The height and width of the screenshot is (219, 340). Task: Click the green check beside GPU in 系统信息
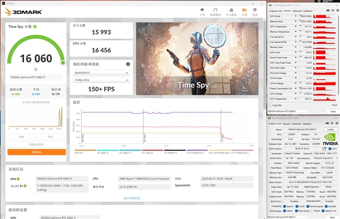coord(18,179)
